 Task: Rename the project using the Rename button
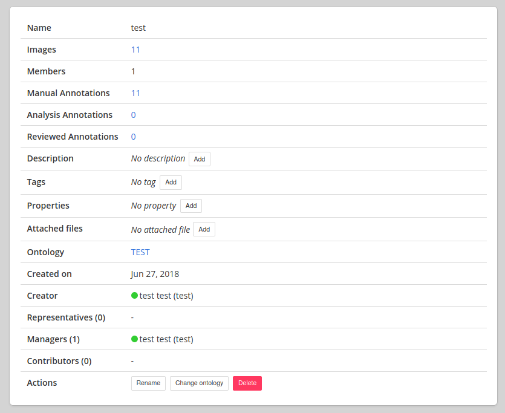[148, 383]
